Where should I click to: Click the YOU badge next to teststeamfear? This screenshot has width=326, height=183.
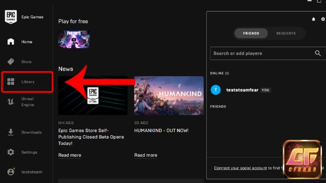click(265, 90)
